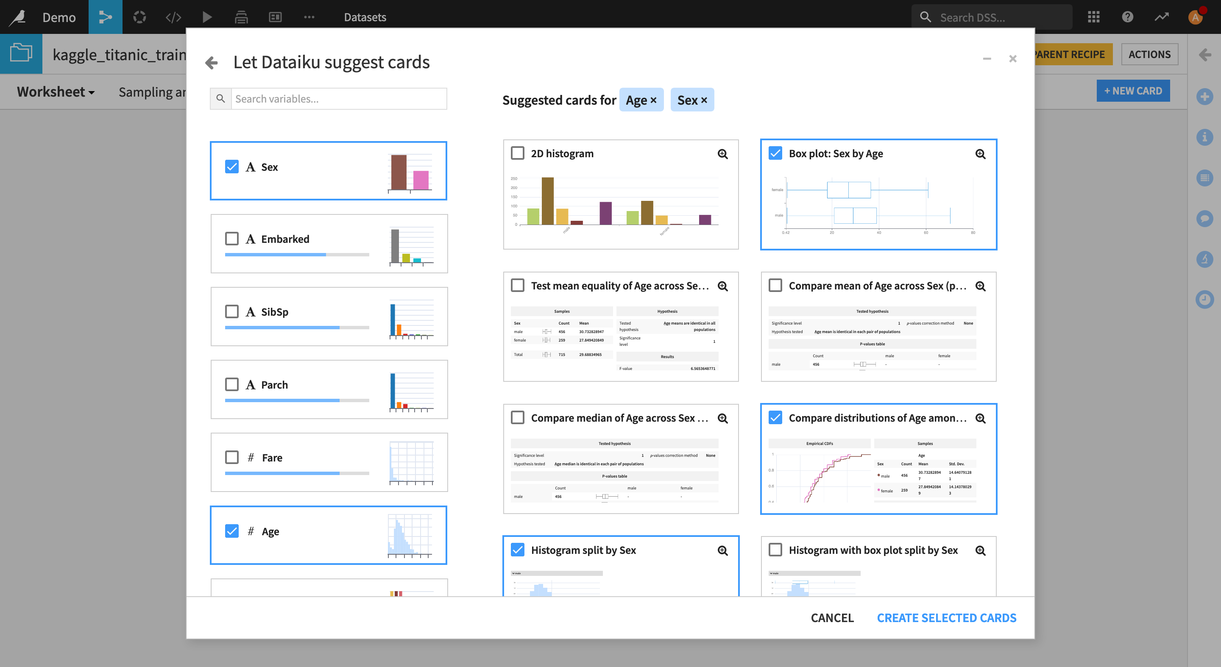Click the magnifier icon on Box plot card
The width and height of the screenshot is (1221, 667).
[x=980, y=153]
